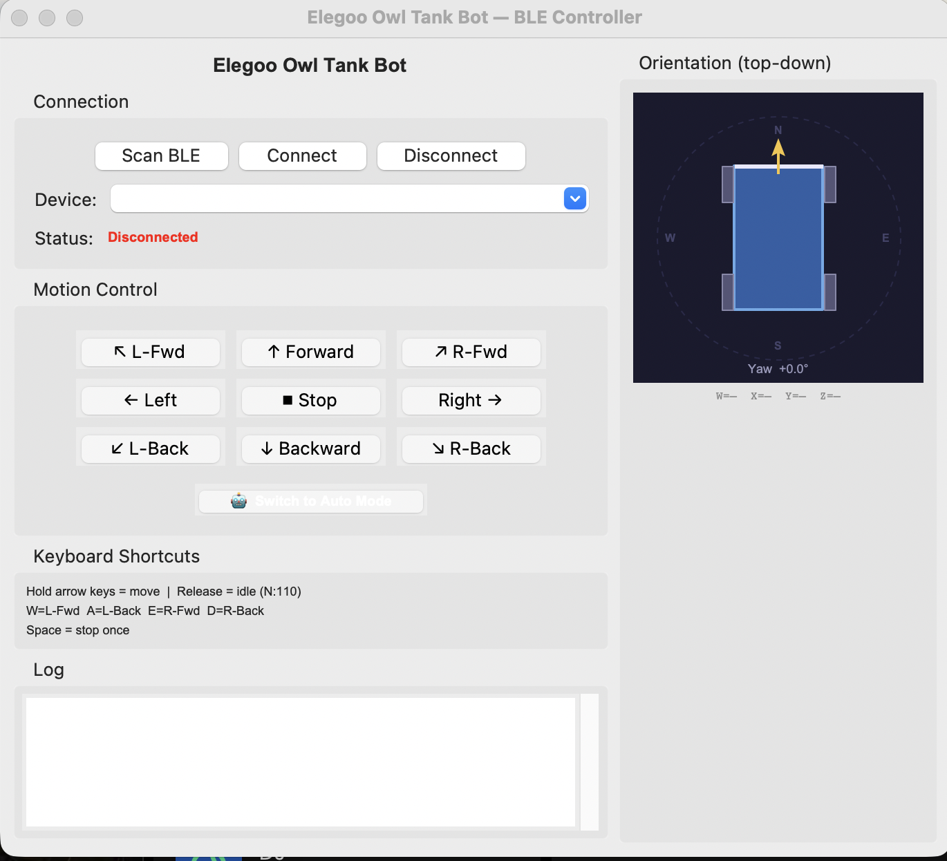This screenshot has width=947, height=861.
Task: Click the E compass marker
Action: tap(885, 238)
